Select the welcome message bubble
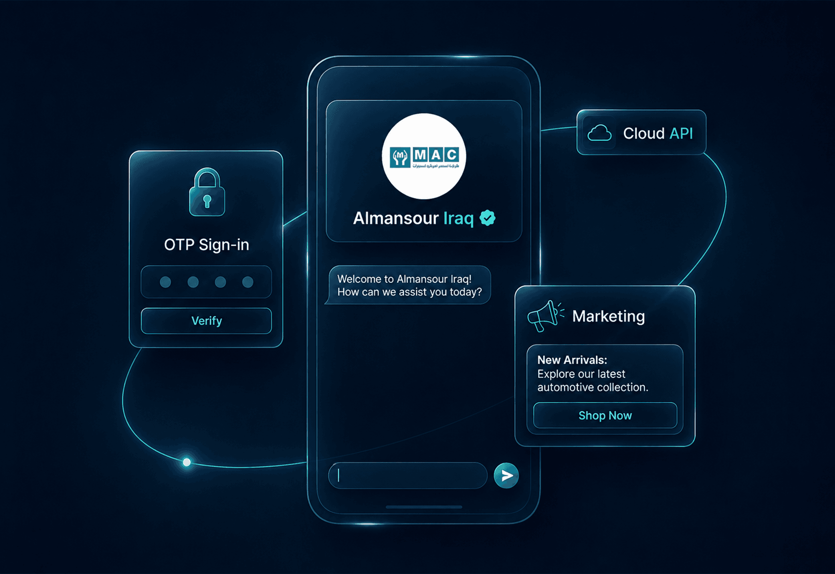The width and height of the screenshot is (835, 574). pos(408,285)
